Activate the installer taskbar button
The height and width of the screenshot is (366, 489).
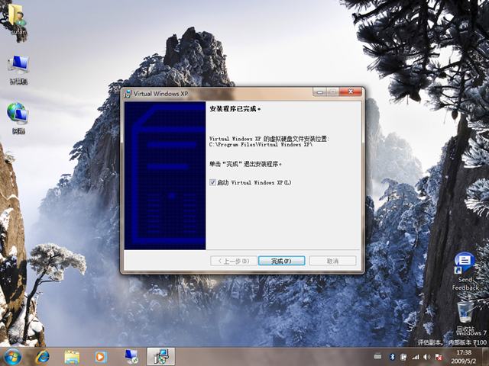tap(161, 357)
